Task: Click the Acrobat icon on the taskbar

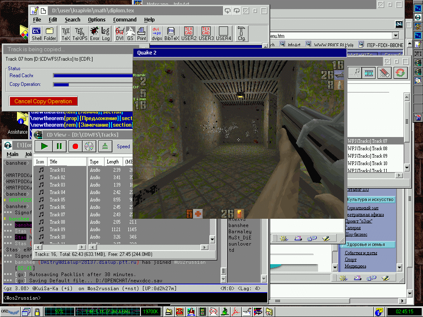Action: 235,312
